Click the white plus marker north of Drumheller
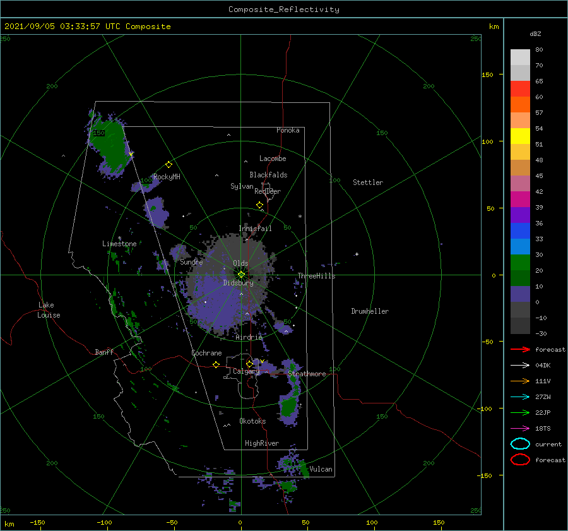This screenshot has width=568, height=531. coord(357,254)
